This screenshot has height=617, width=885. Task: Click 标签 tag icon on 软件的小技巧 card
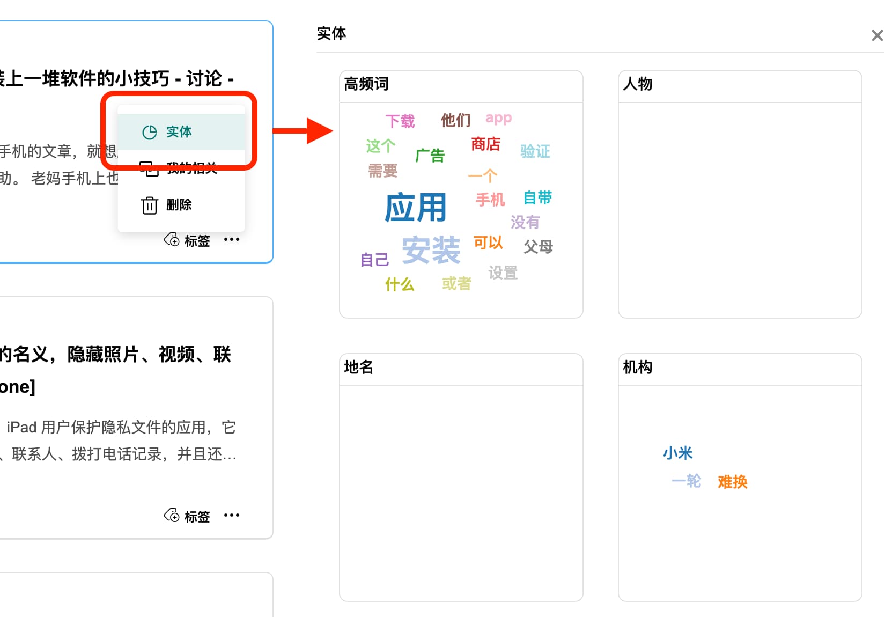click(x=172, y=240)
